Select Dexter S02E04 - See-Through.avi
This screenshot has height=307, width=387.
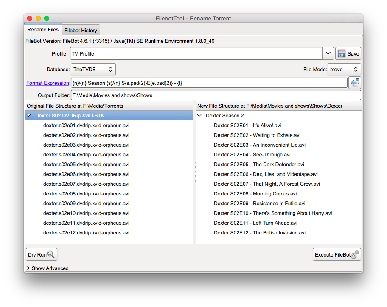252,155
